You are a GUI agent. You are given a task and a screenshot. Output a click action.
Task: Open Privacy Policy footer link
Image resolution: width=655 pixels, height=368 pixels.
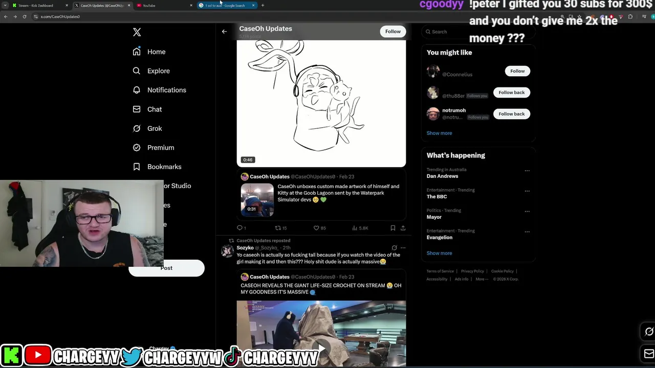(472, 271)
